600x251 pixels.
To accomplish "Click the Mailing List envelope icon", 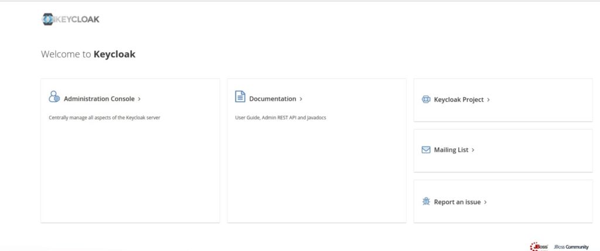I will pos(426,150).
